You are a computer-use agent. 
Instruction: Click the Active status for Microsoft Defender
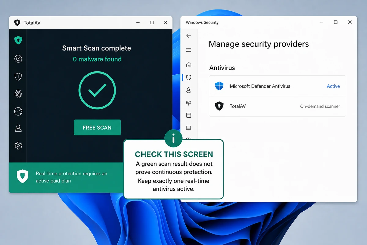pyautogui.click(x=333, y=86)
